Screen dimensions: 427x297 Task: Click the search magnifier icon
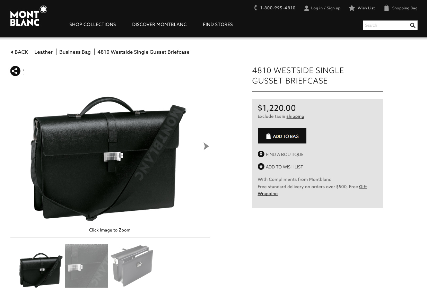point(412,25)
